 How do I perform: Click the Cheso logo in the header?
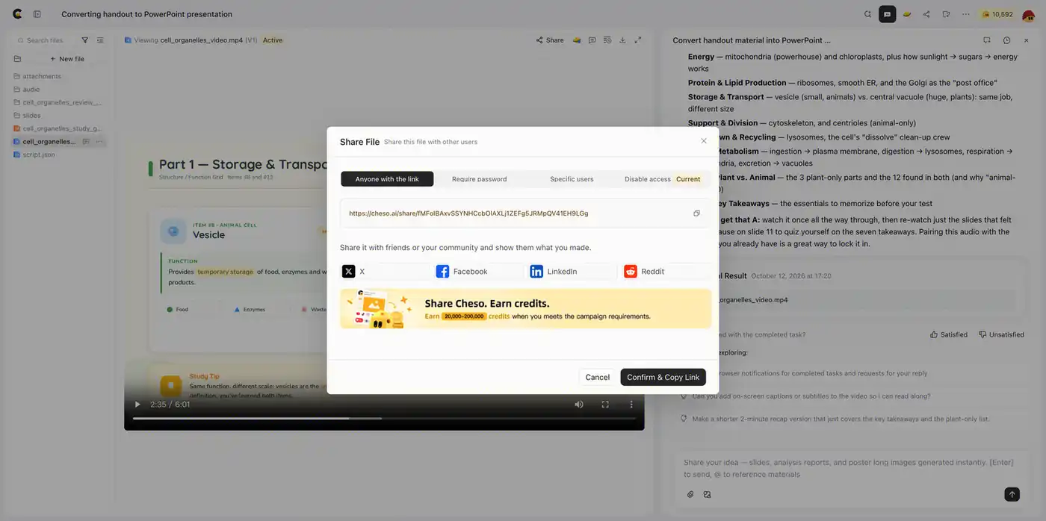(17, 14)
